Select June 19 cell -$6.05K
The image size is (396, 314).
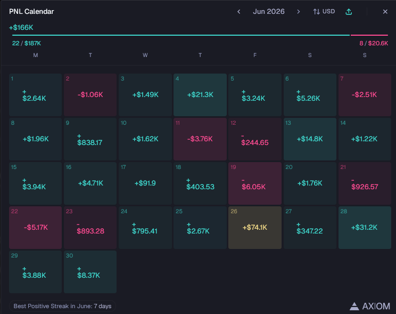pyautogui.click(x=255, y=183)
